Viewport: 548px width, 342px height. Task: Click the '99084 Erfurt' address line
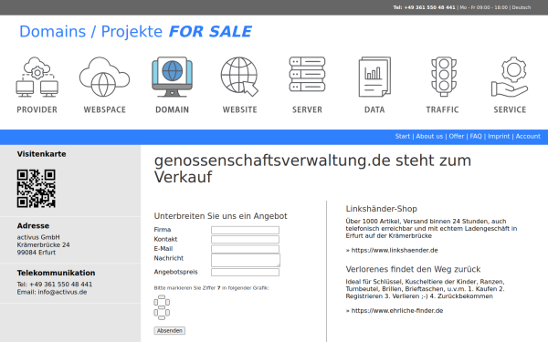36,253
